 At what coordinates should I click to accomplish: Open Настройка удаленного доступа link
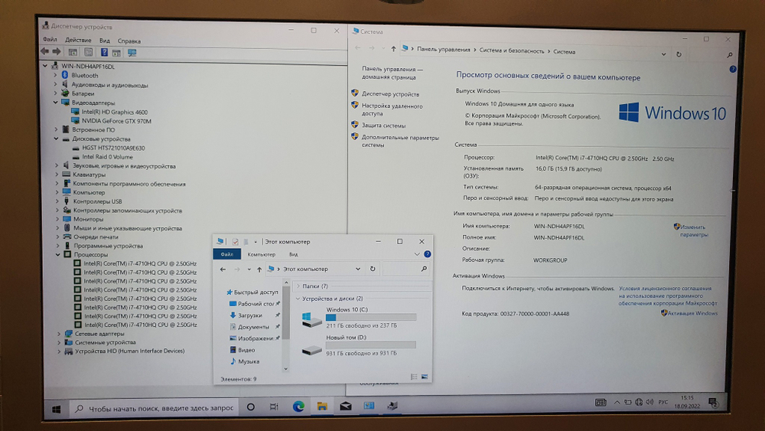392,109
